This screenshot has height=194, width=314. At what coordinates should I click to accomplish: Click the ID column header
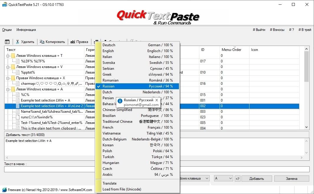[209, 49]
